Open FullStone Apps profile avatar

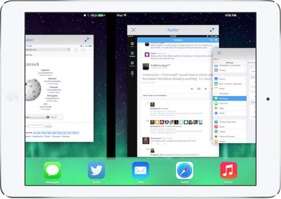[x=145, y=66]
